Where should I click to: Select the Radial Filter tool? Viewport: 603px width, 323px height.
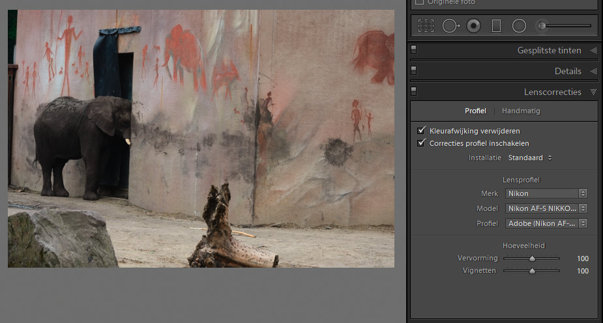click(519, 26)
